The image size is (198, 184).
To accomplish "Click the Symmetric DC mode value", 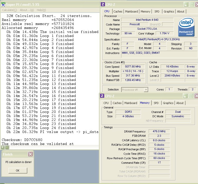I will [x=178, y=116].
